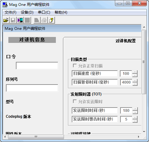Open help with the question mark icon
This screenshot has height=142, width=149.
(51, 20)
